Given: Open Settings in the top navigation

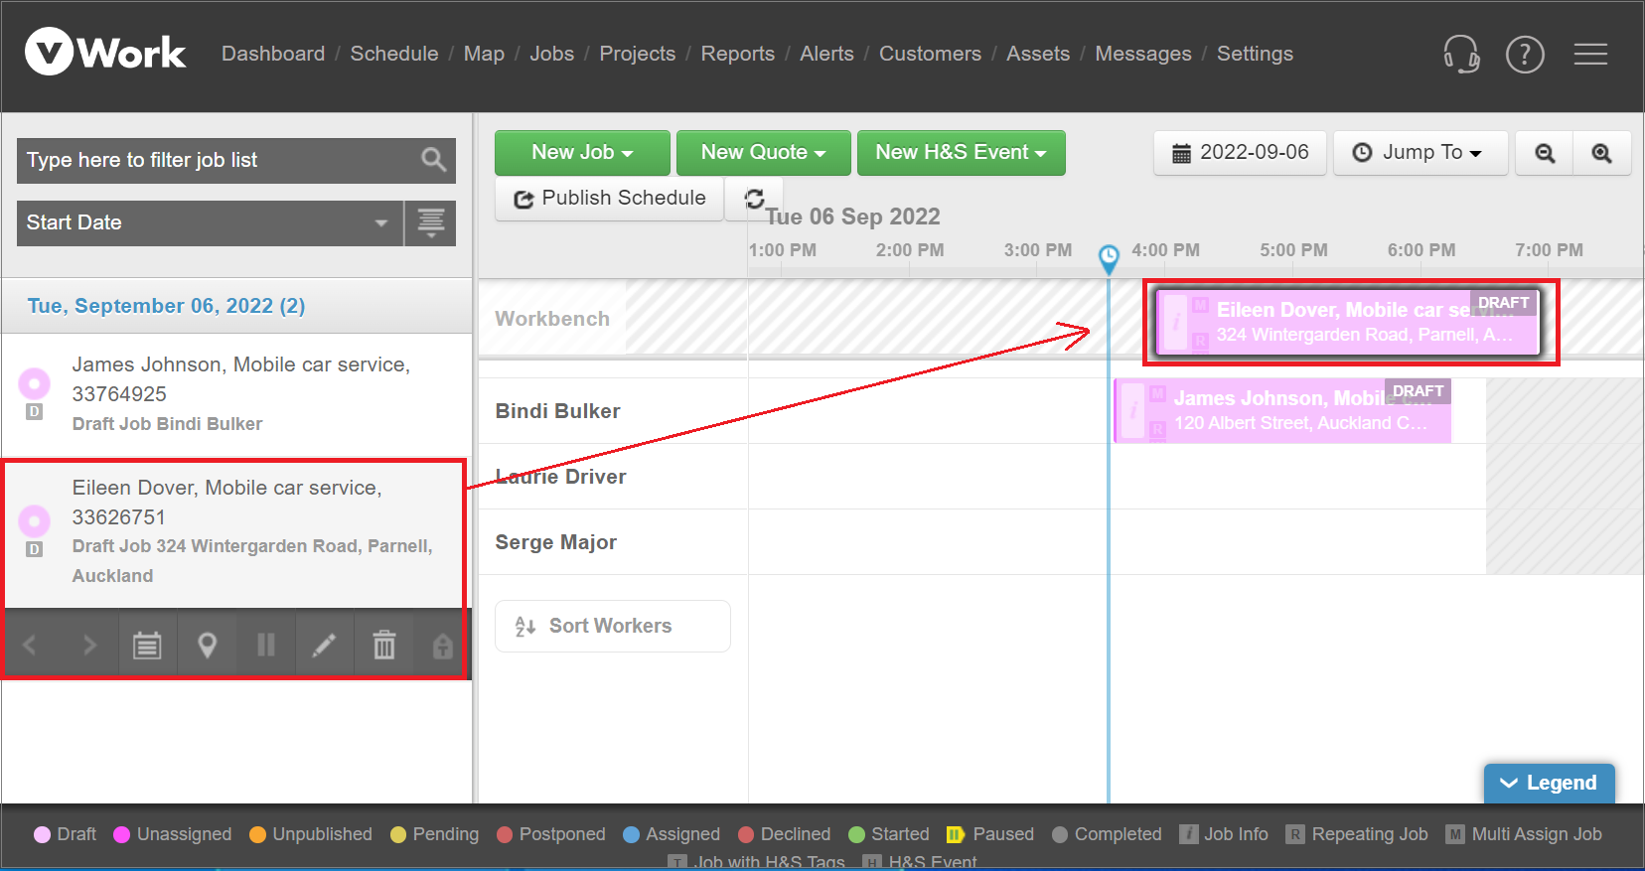Looking at the screenshot, I should (1255, 54).
